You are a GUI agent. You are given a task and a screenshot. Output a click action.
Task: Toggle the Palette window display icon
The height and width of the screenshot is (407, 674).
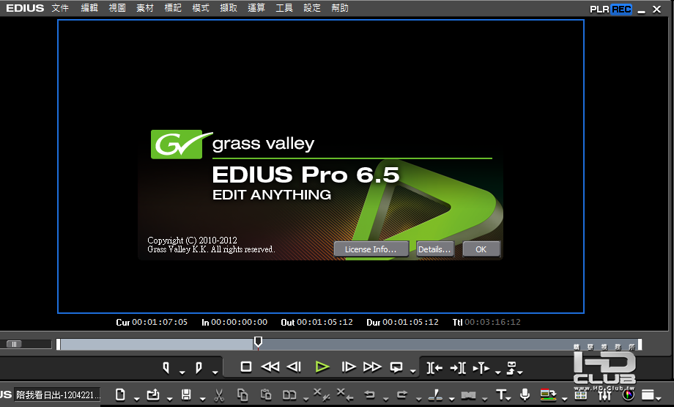[648, 395]
